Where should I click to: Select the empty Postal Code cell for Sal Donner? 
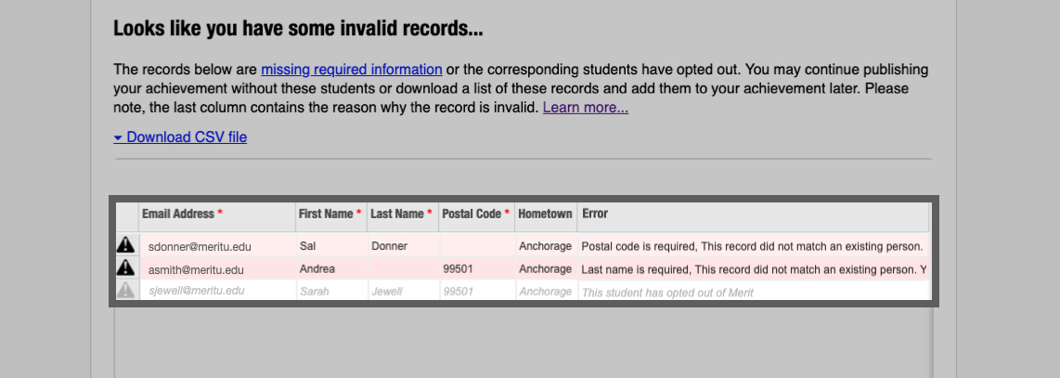click(x=475, y=246)
